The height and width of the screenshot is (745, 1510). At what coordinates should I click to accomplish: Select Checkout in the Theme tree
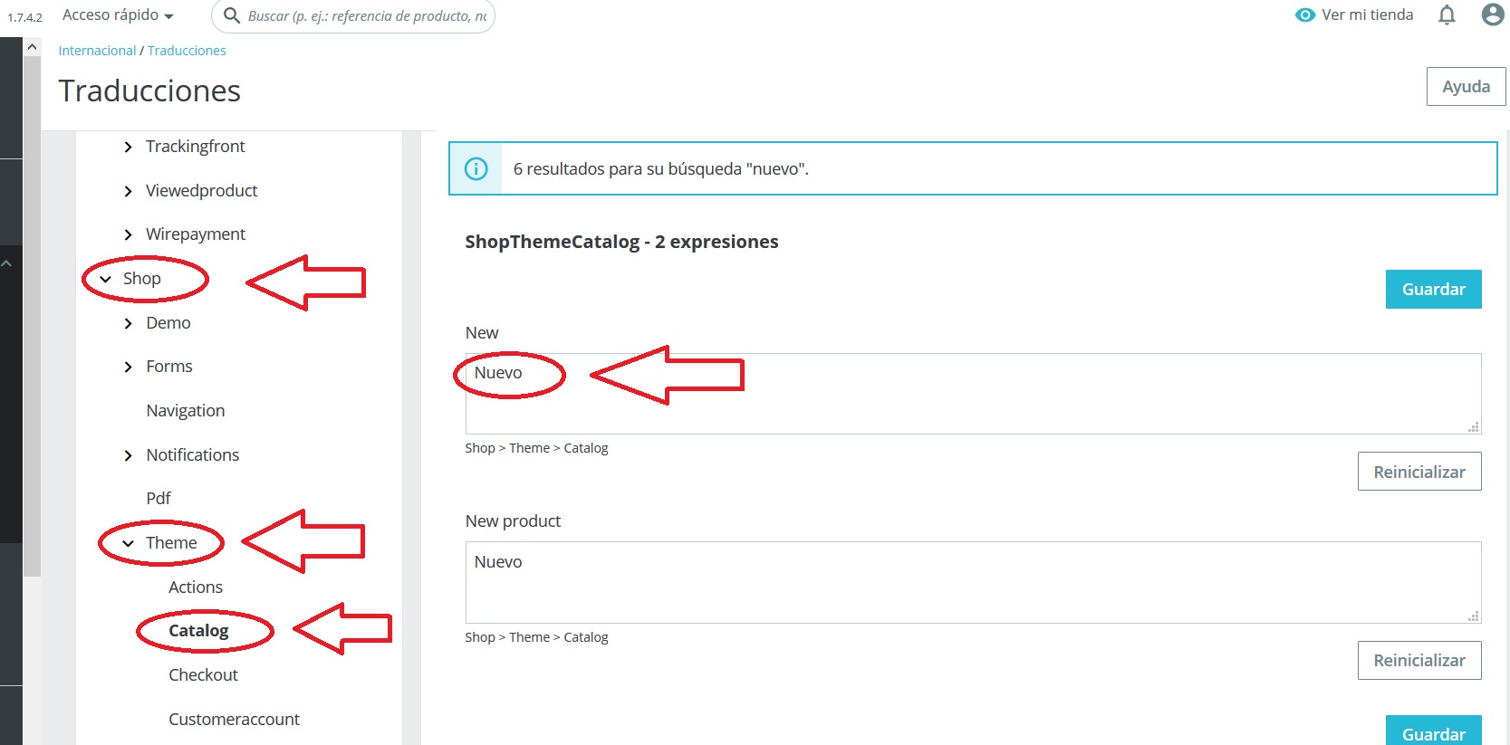pos(203,675)
